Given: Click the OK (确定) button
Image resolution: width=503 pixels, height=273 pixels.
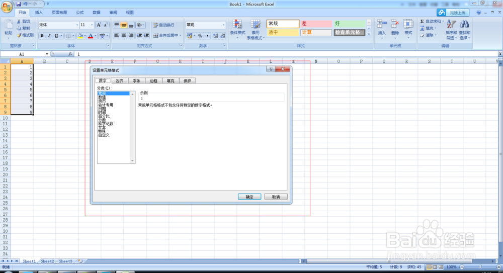Looking at the screenshot, I should pos(249,197).
